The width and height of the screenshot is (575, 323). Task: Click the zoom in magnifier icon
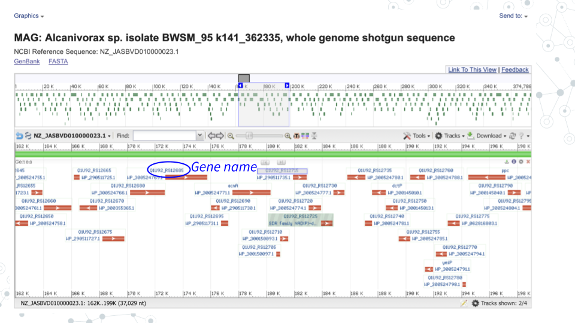[287, 136]
